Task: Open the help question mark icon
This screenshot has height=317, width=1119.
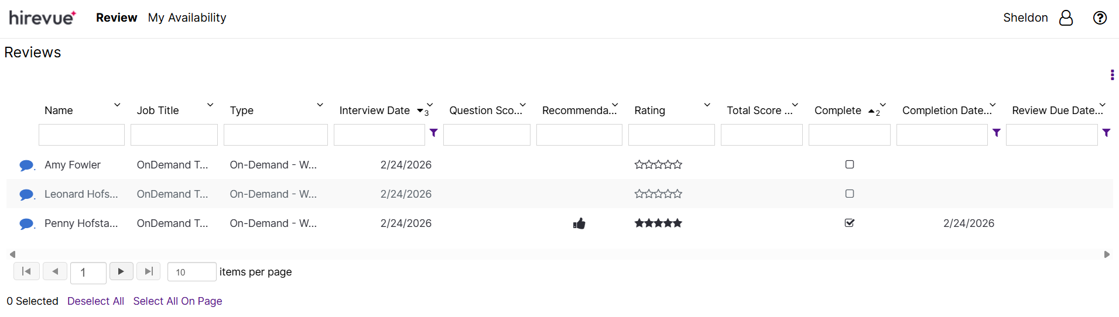Action: tap(1100, 18)
